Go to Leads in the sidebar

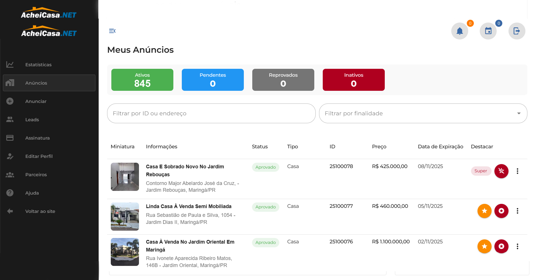click(32, 120)
